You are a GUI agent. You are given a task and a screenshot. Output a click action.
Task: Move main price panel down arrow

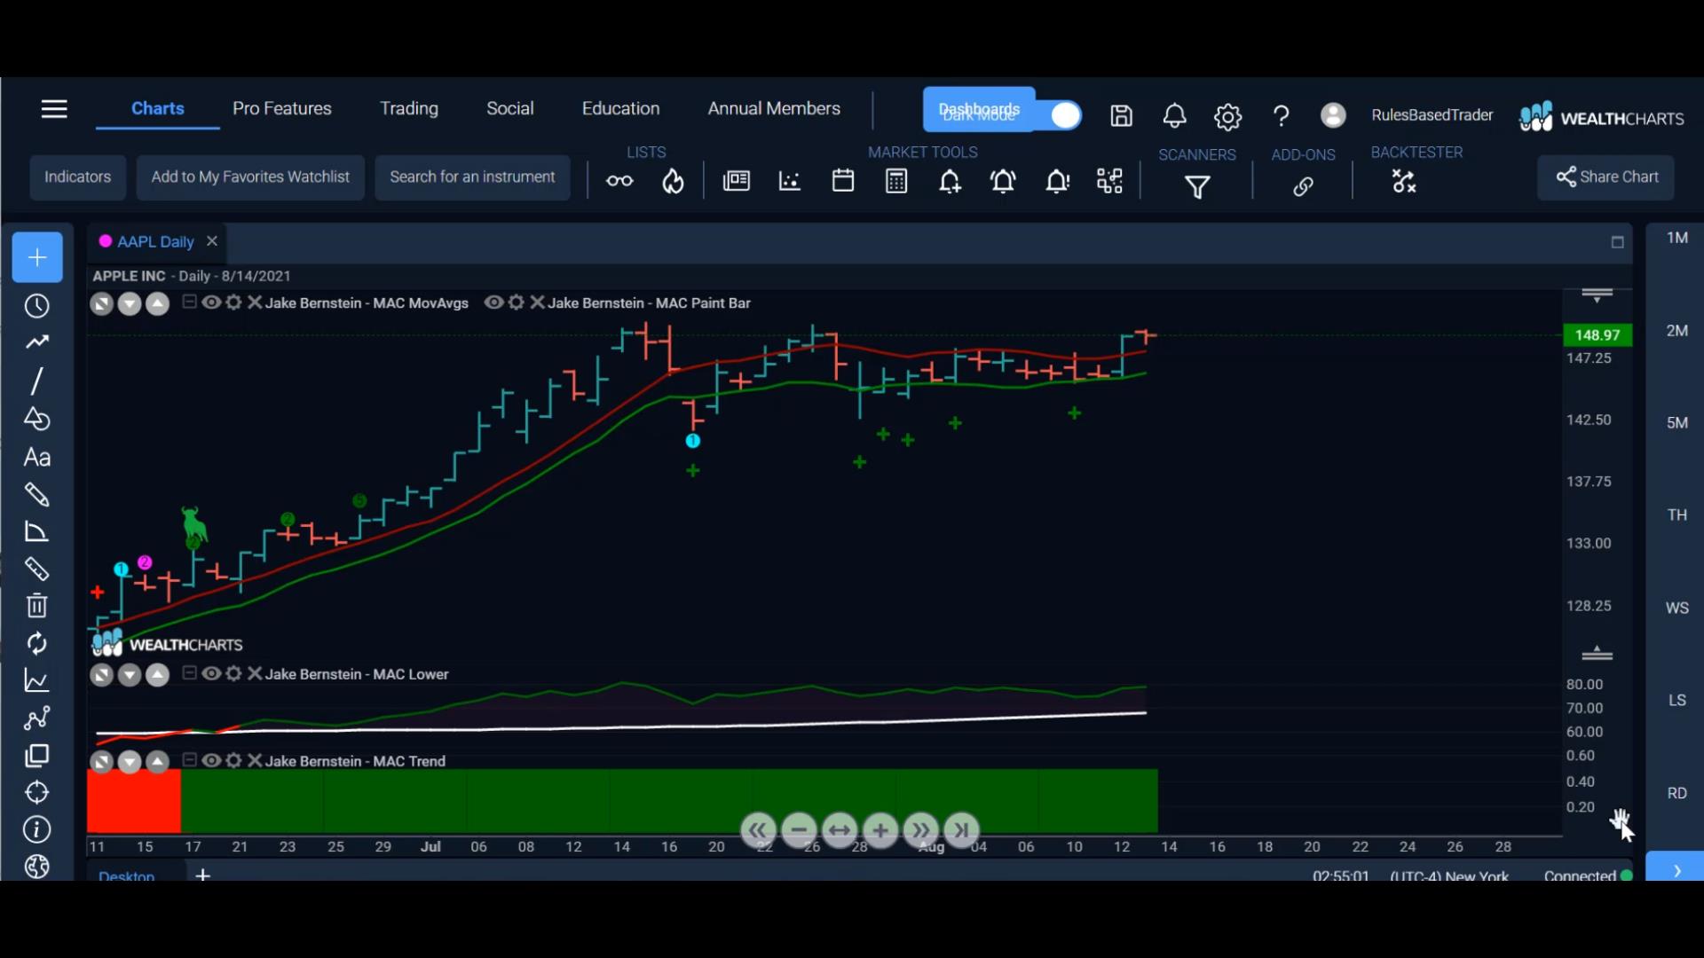pyautogui.click(x=130, y=304)
